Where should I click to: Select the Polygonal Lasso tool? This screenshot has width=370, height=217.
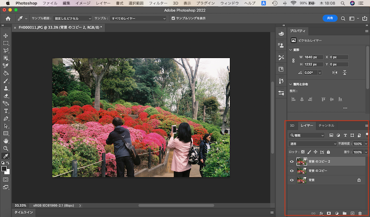[x=6, y=50]
